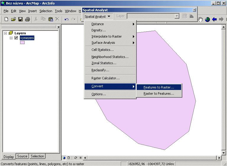
Task: Switch to the Display tab
Action: pyautogui.click(x=9, y=157)
